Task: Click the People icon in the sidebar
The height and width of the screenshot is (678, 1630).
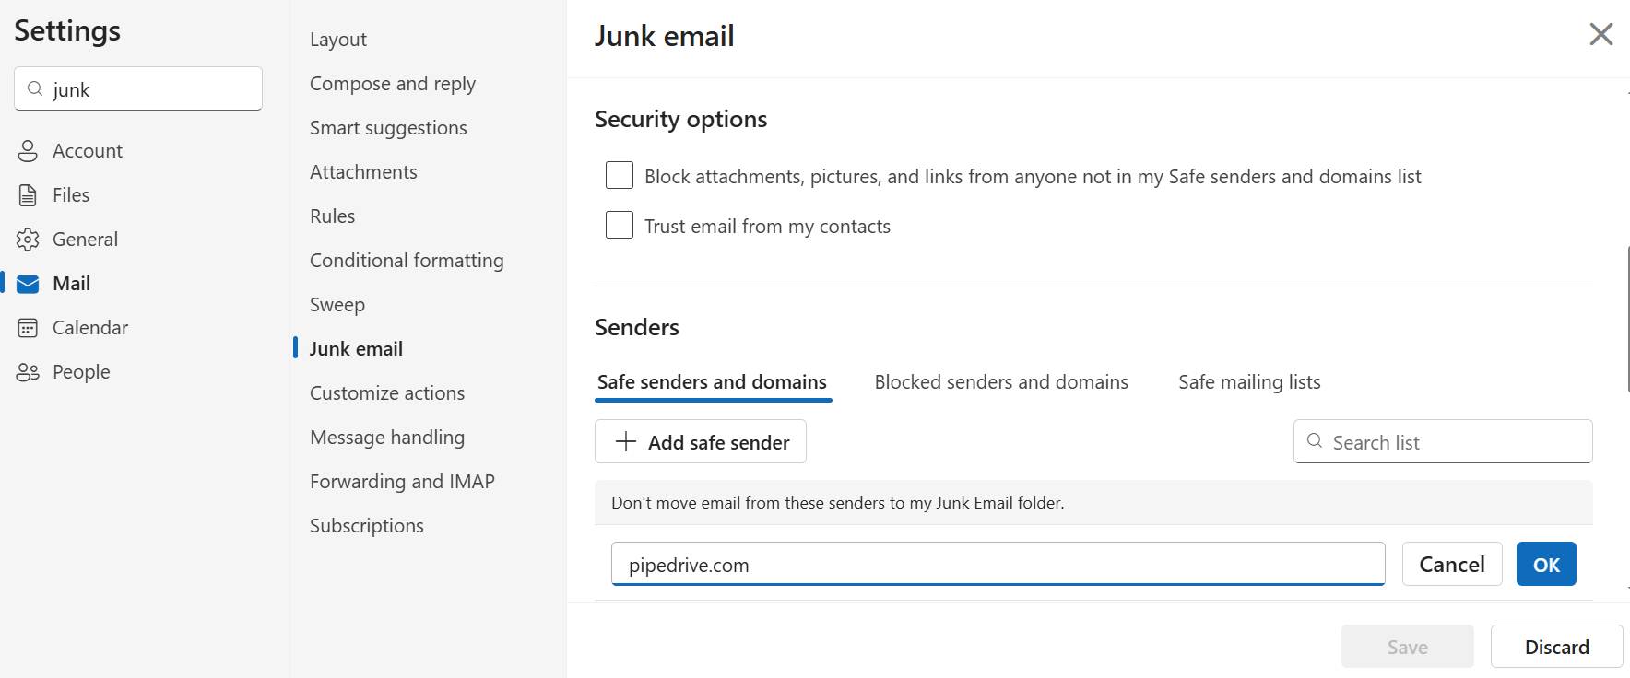Action: 29,371
